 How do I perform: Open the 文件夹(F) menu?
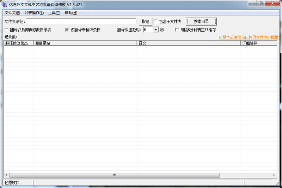(x=12, y=13)
